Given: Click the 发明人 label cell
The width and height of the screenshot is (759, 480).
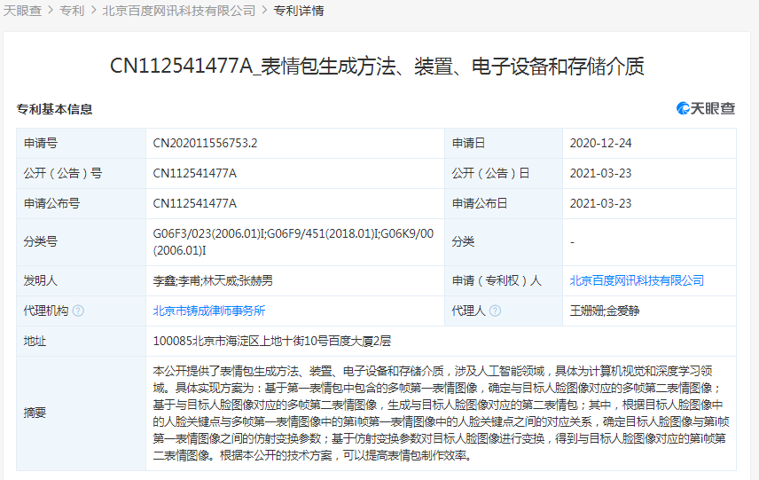Looking at the screenshot, I should 82,280.
